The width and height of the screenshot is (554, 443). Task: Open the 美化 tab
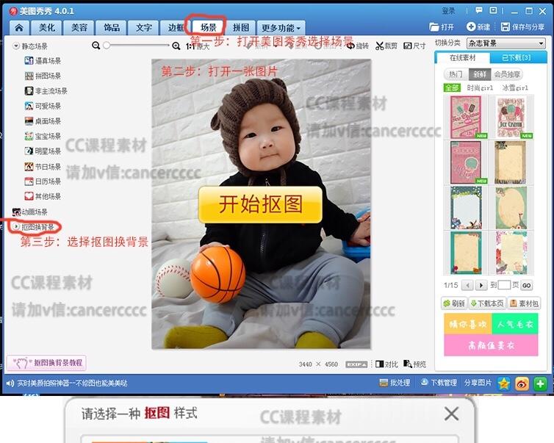click(46, 27)
